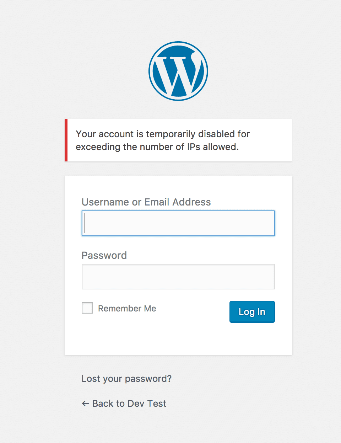
Task: Click the WordPress logo
Action: click(178, 71)
